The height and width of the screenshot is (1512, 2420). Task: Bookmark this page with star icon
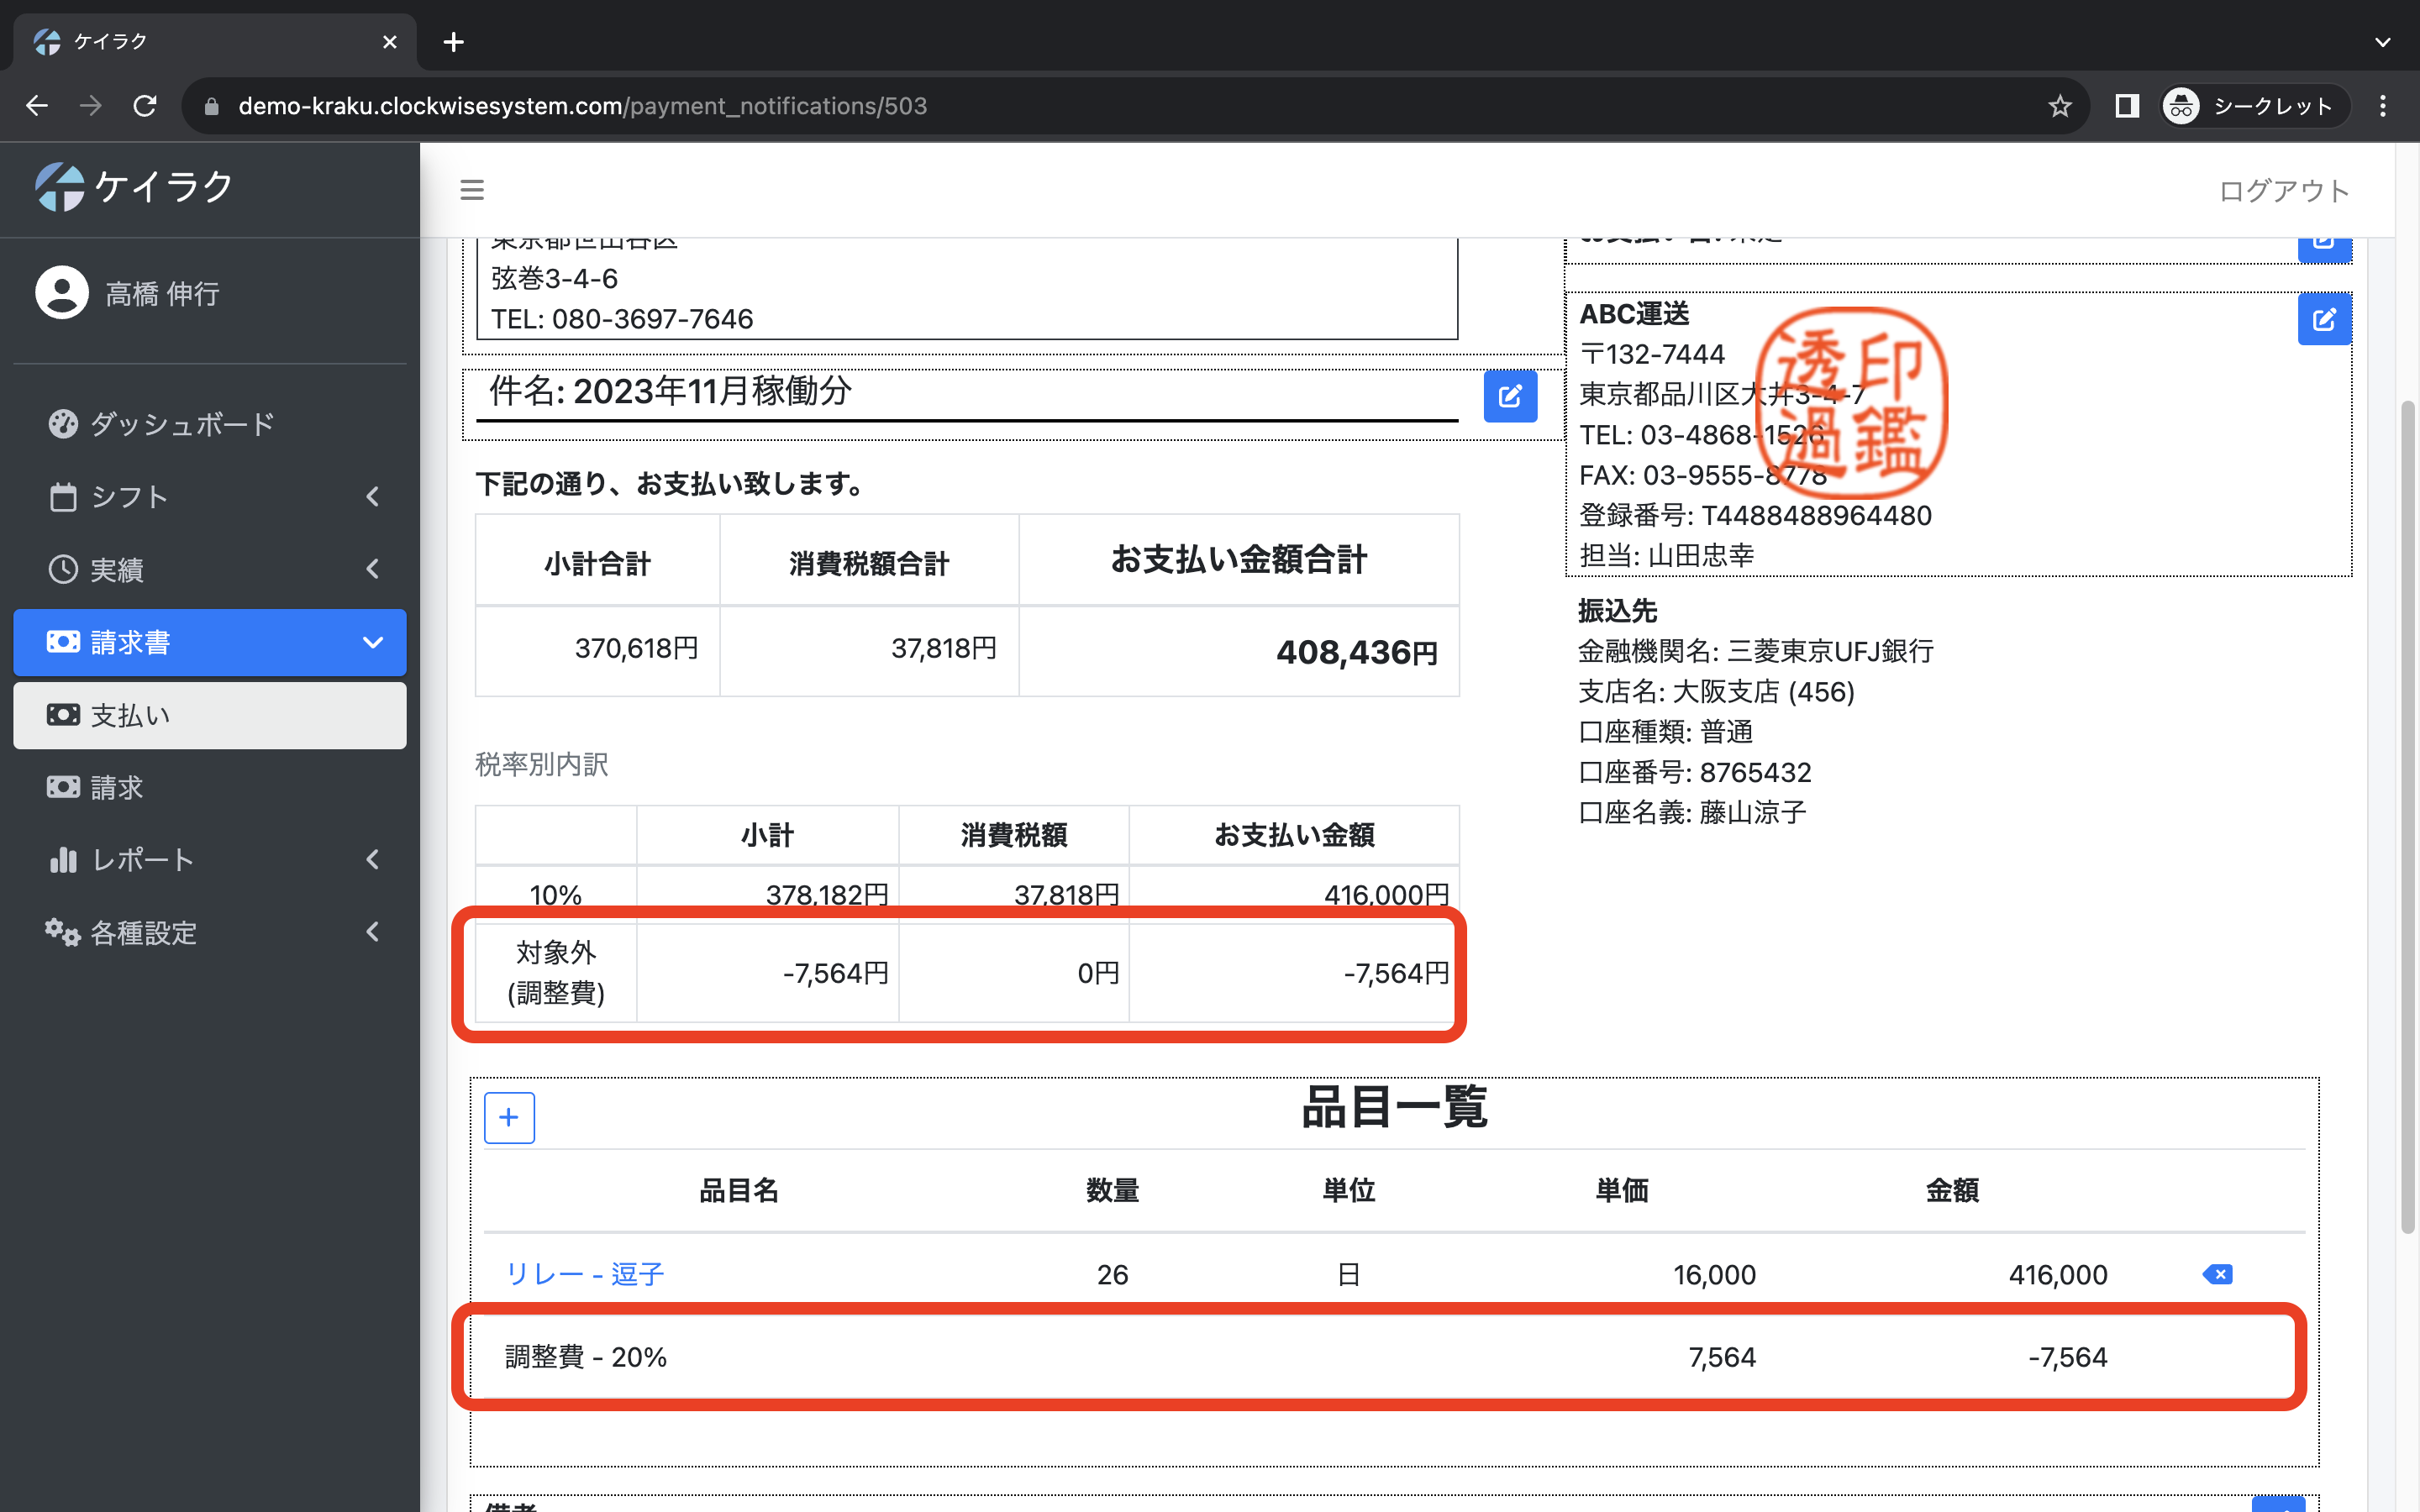pyautogui.click(x=2059, y=106)
